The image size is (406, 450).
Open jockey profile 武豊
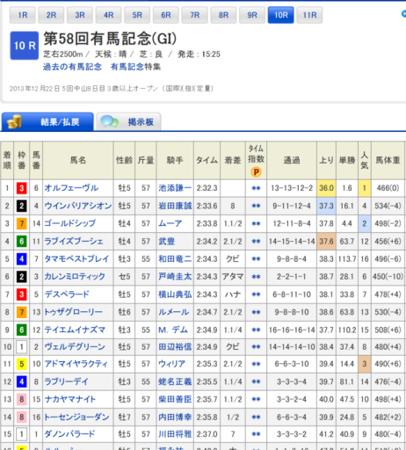tap(167, 242)
